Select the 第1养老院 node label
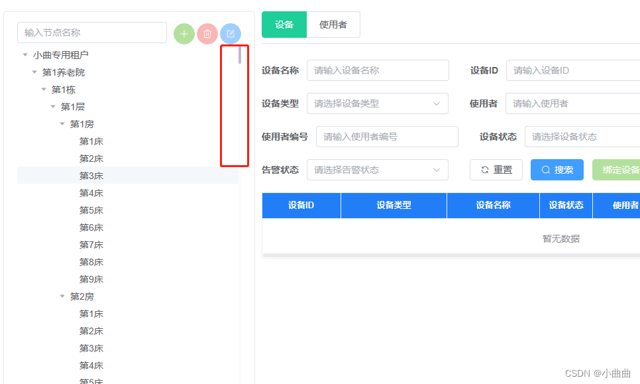This screenshot has width=640, height=384. [64, 72]
